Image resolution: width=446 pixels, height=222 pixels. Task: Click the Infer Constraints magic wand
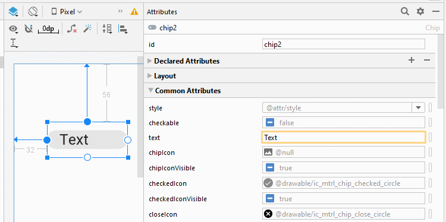point(87,28)
